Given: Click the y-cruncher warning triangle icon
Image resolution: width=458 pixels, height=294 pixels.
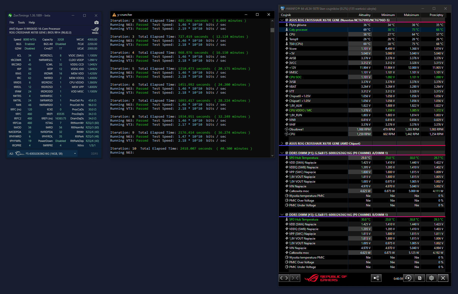Looking at the screenshot, I should pos(114,15).
